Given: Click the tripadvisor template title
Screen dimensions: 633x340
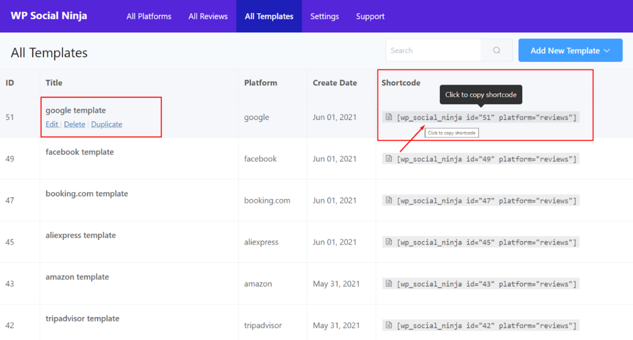Looking at the screenshot, I should point(82,318).
